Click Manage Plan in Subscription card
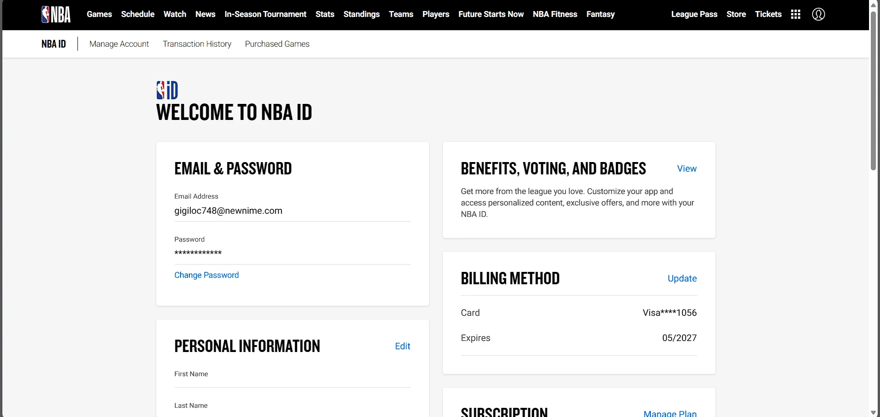880x417 pixels. (670, 413)
